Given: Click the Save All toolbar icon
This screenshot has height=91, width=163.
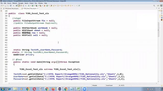Looking at the screenshot, I should (8, 6).
